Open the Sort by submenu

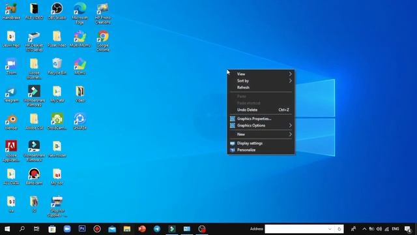[261, 80]
